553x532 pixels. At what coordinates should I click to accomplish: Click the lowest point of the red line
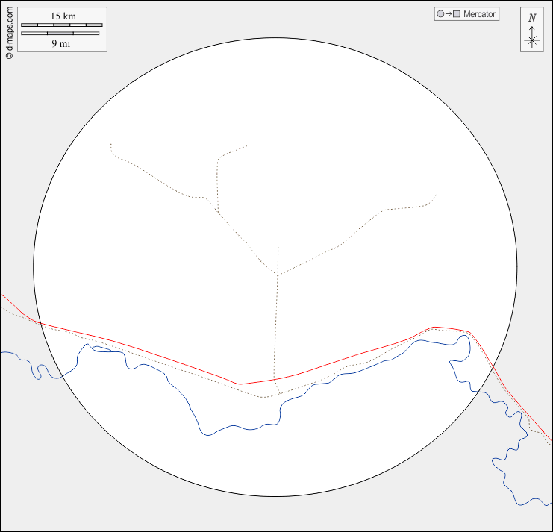point(239,384)
